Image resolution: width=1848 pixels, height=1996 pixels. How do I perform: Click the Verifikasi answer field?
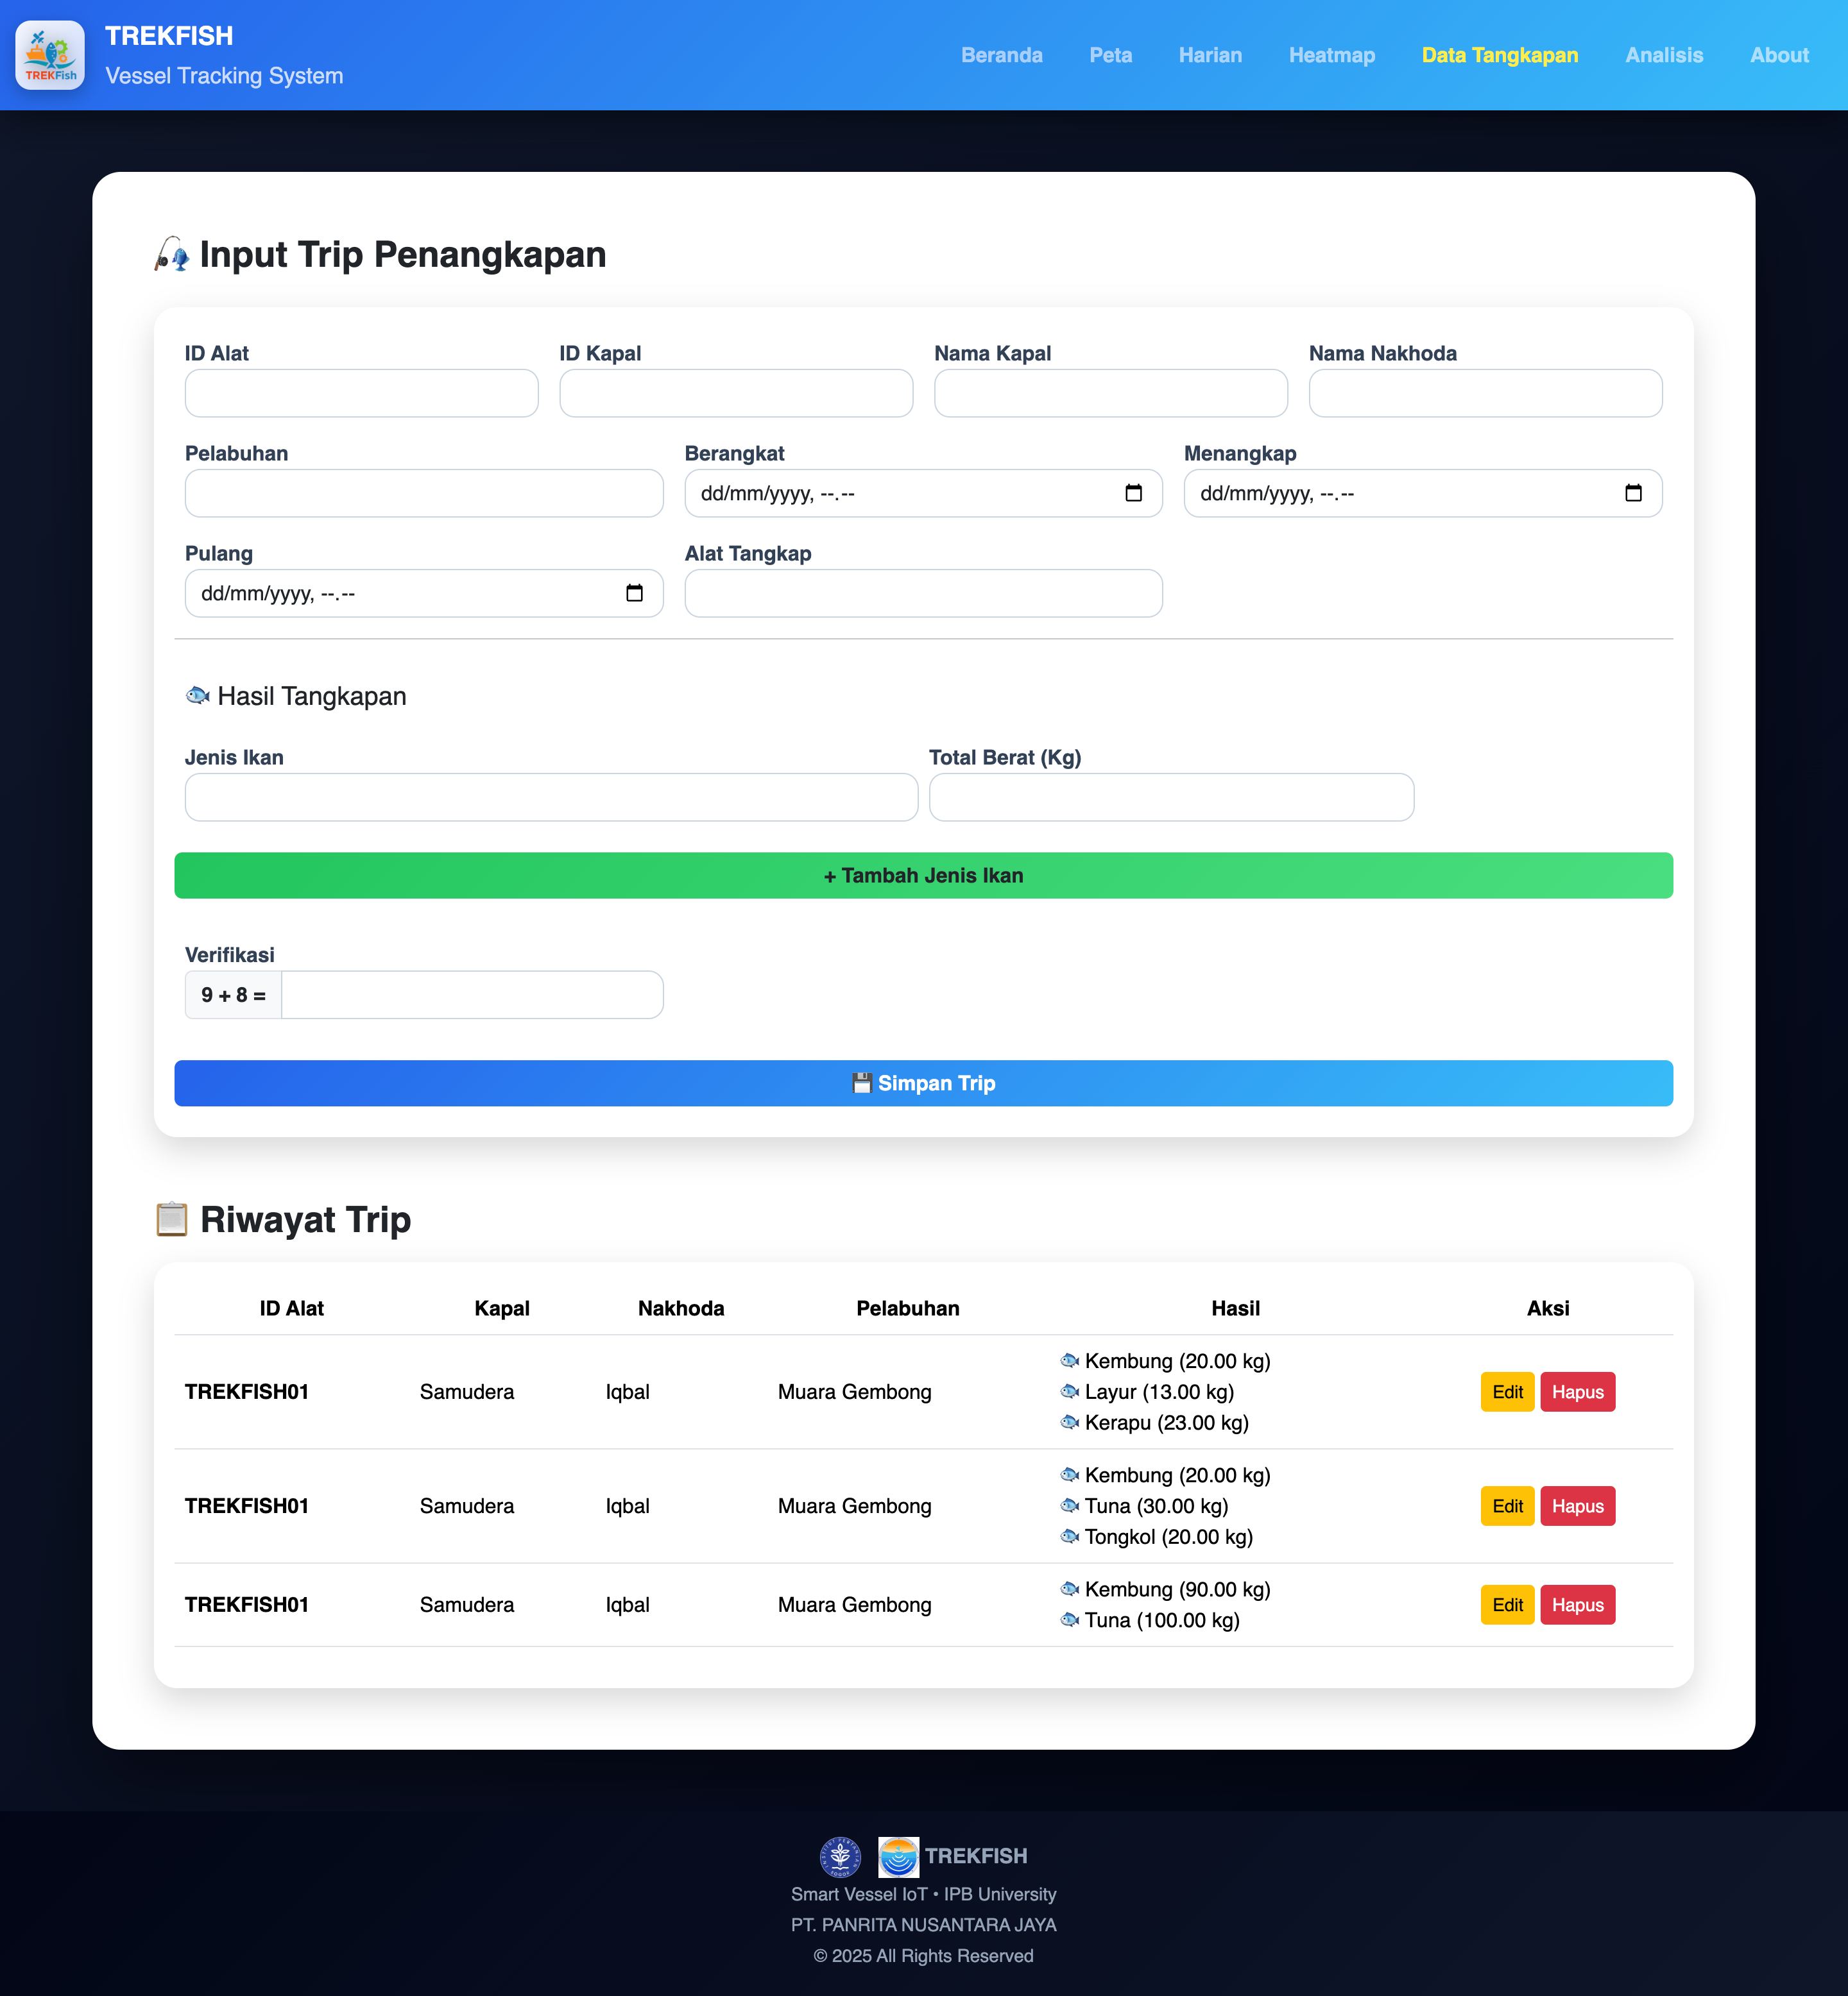pos(471,995)
